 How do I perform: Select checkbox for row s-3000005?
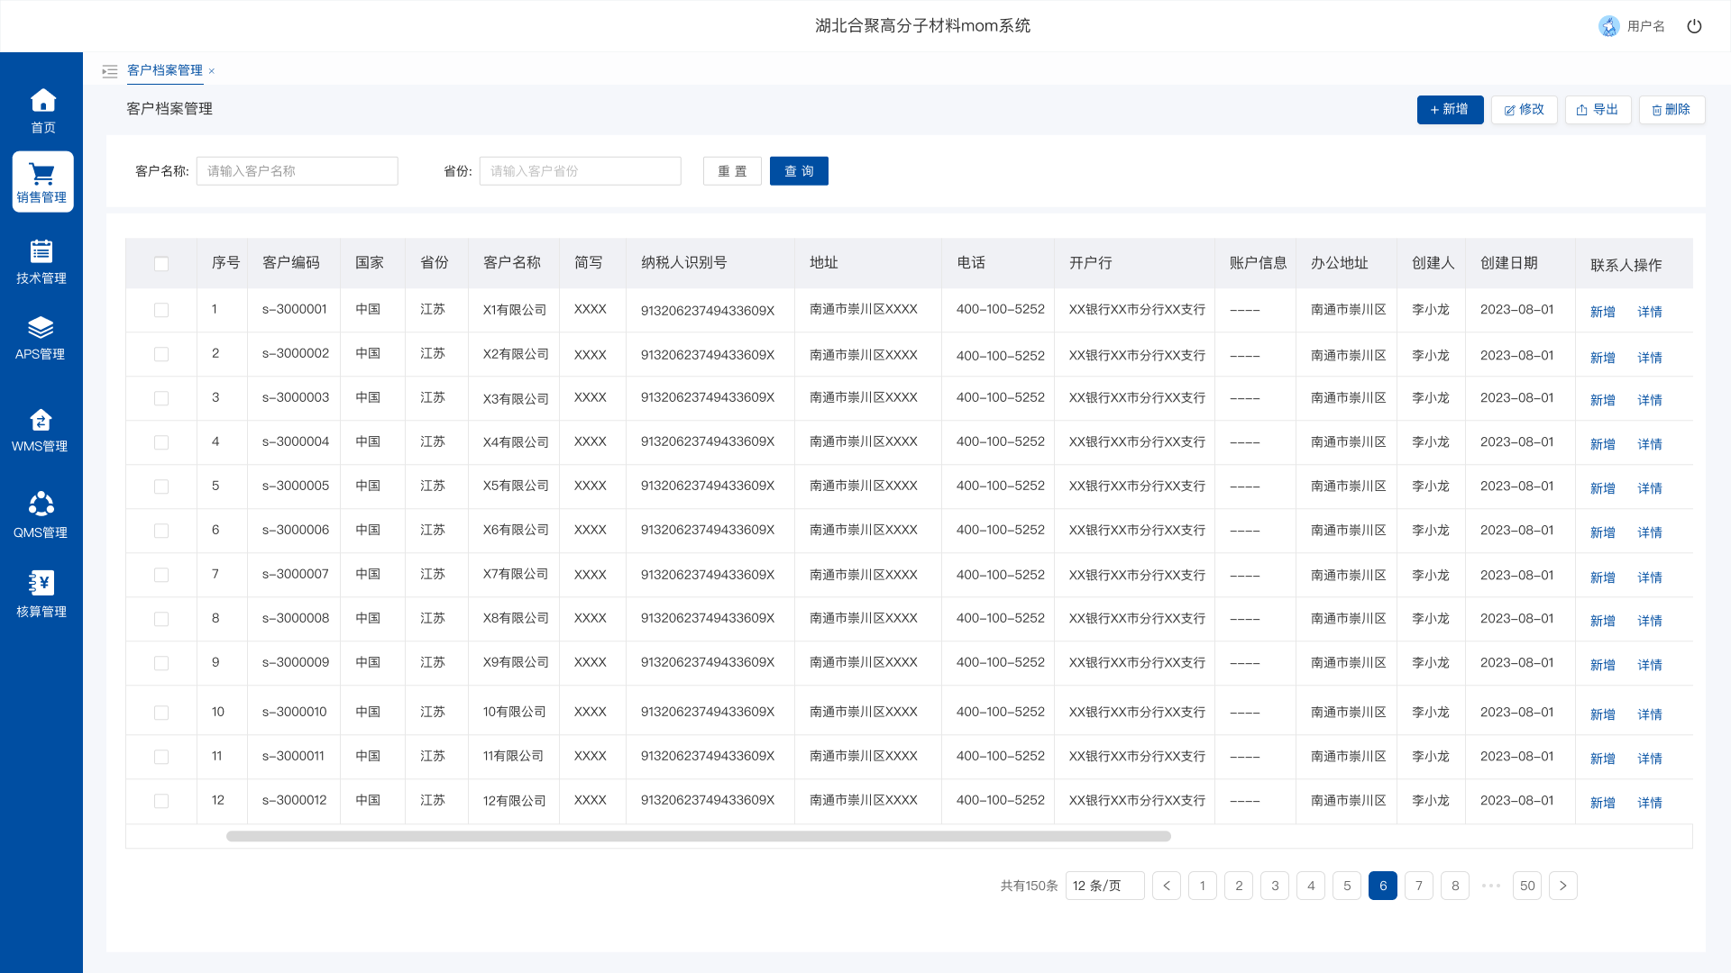point(161,486)
